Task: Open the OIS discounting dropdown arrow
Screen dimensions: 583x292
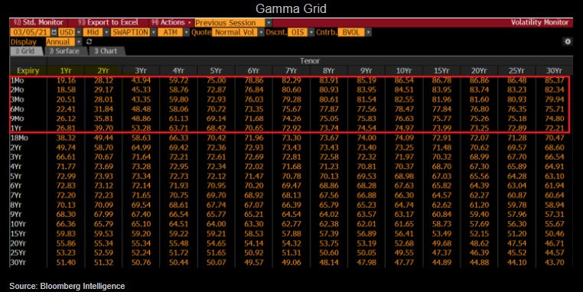Action: (x=311, y=32)
